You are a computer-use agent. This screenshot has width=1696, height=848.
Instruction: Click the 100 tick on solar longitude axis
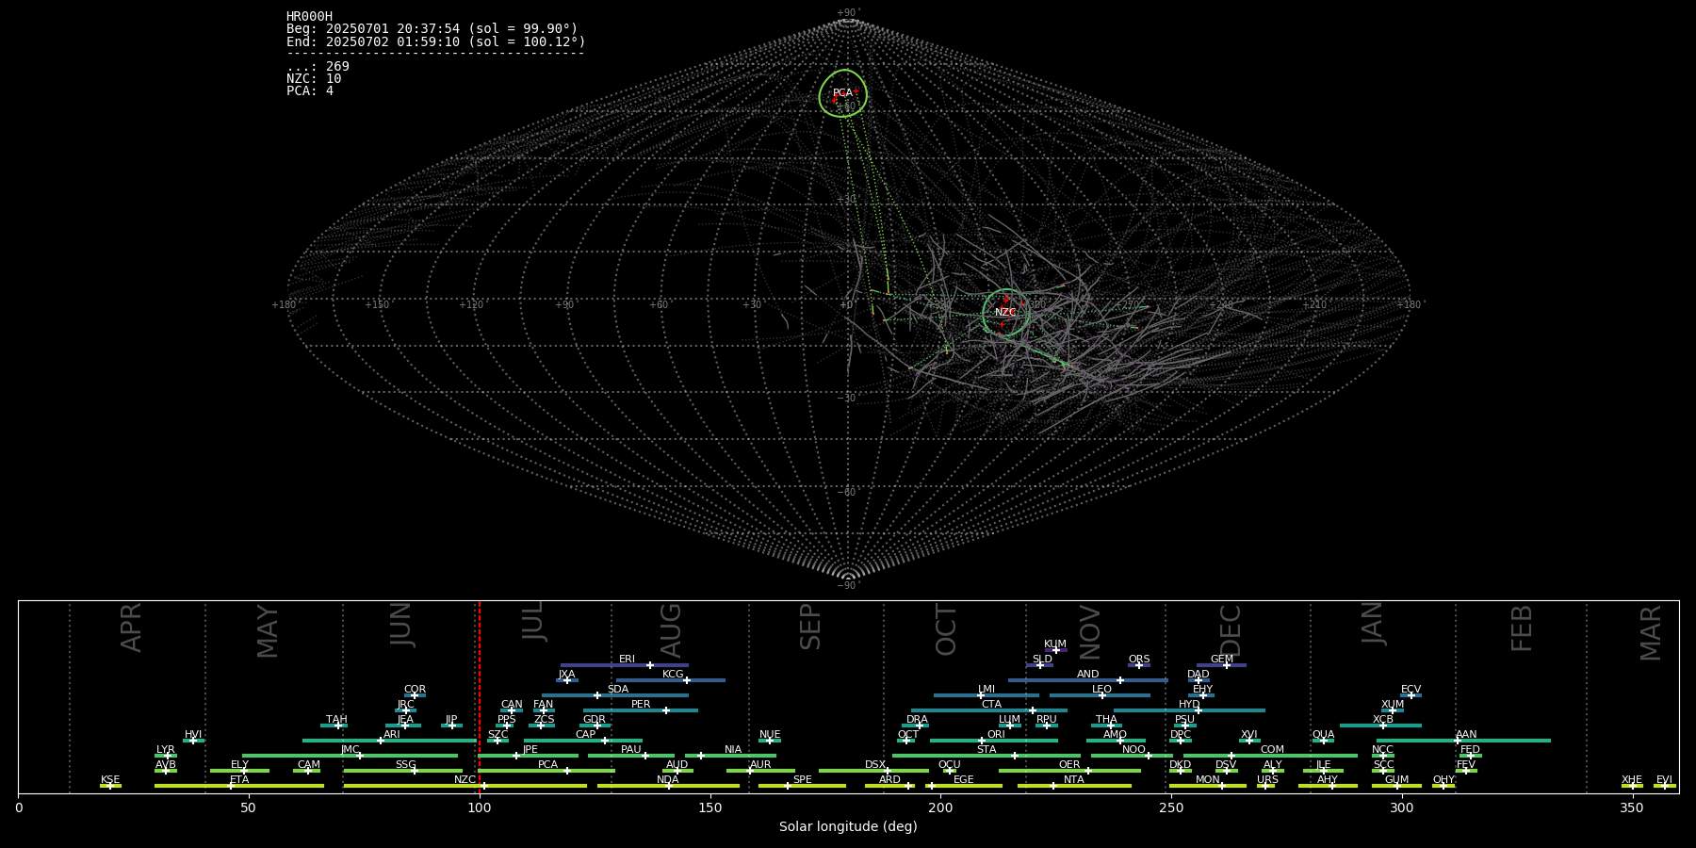pos(480,808)
